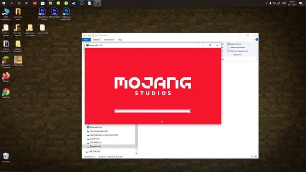Click the sidebar scrollbar down arrow
The image size is (306, 172).
(x=136, y=153)
